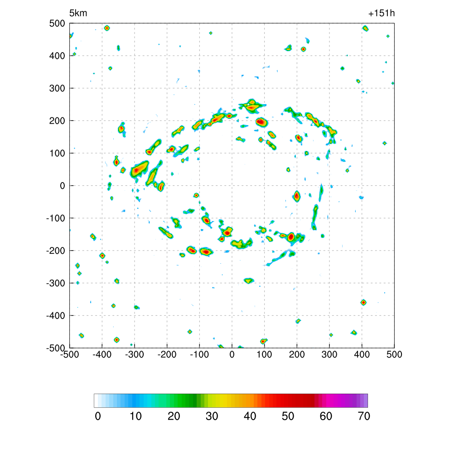Pick the colorbar label 30
The width and height of the screenshot is (464, 464).
pyautogui.click(x=212, y=416)
